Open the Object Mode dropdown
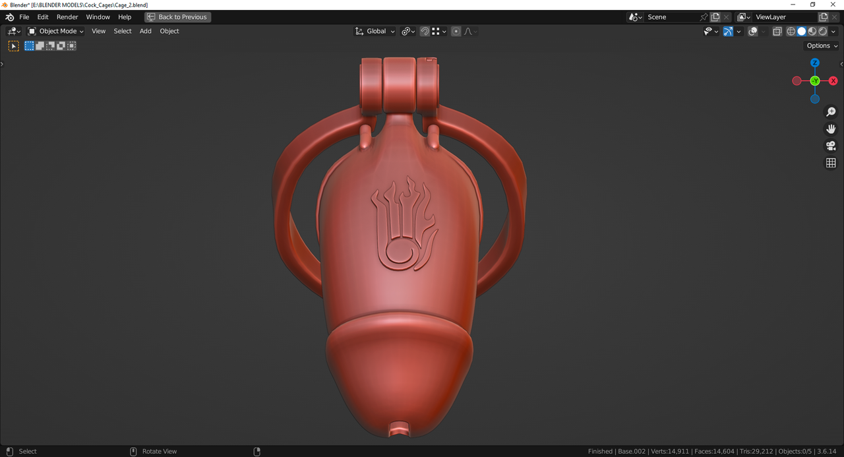 (x=56, y=31)
